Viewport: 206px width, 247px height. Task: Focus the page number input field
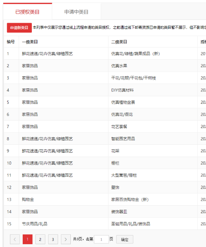[101, 239]
